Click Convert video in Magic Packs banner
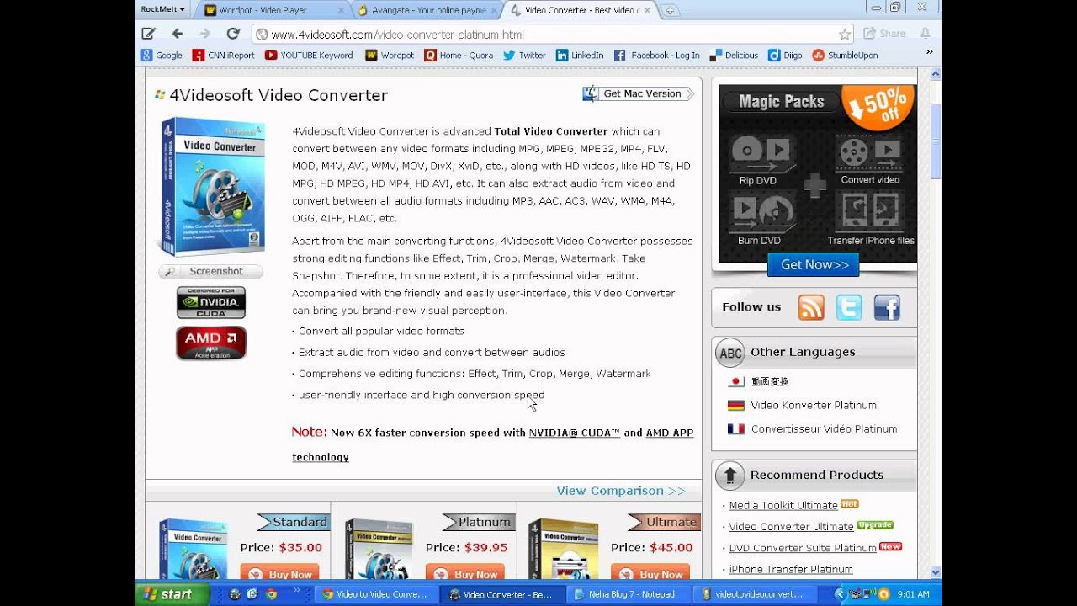The height and width of the screenshot is (606, 1077). (x=870, y=160)
